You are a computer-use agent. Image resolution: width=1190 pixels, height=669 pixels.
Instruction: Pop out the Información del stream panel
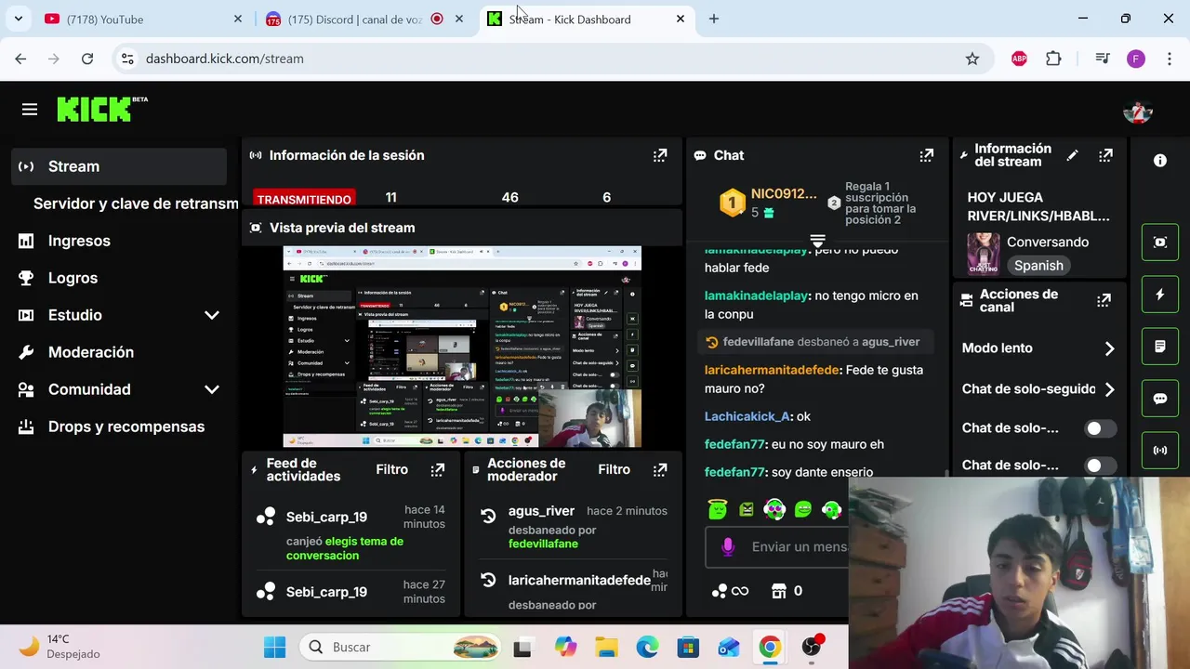tap(1105, 155)
